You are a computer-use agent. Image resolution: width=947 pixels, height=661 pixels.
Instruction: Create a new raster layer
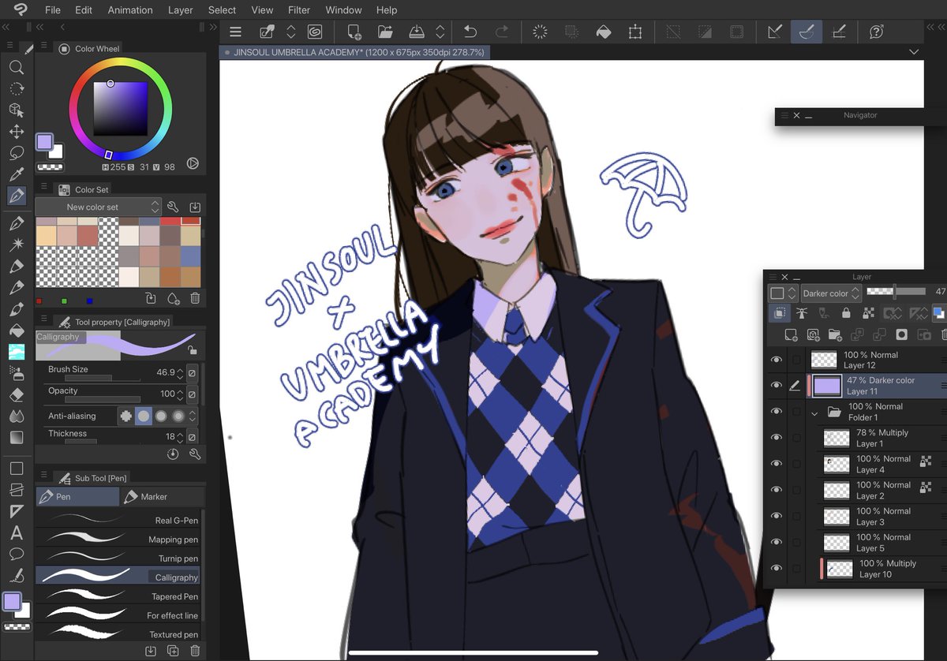point(790,335)
